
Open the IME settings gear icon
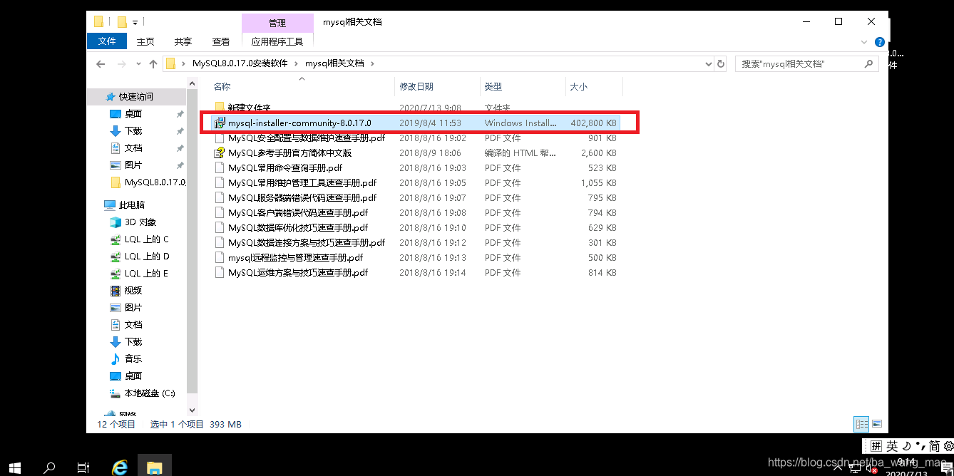click(947, 446)
